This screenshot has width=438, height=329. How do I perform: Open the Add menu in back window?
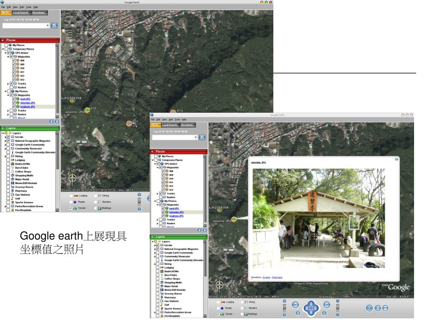tap(21, 7)
